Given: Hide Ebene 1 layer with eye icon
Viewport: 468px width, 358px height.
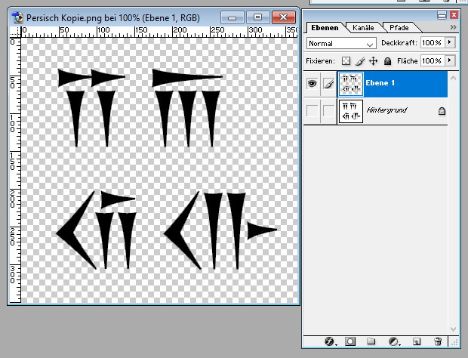Looking at the screenshot, I should 312,85.
